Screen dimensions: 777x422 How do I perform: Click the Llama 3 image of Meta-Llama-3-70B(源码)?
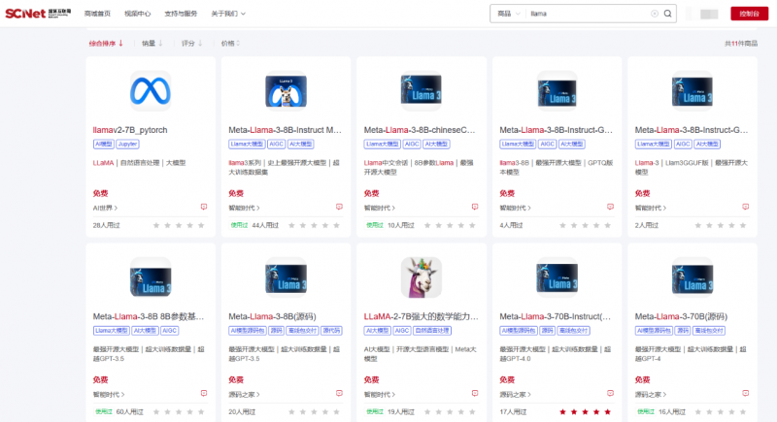(x=693, y=277)
